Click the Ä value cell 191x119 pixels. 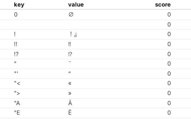coord(70,103)
